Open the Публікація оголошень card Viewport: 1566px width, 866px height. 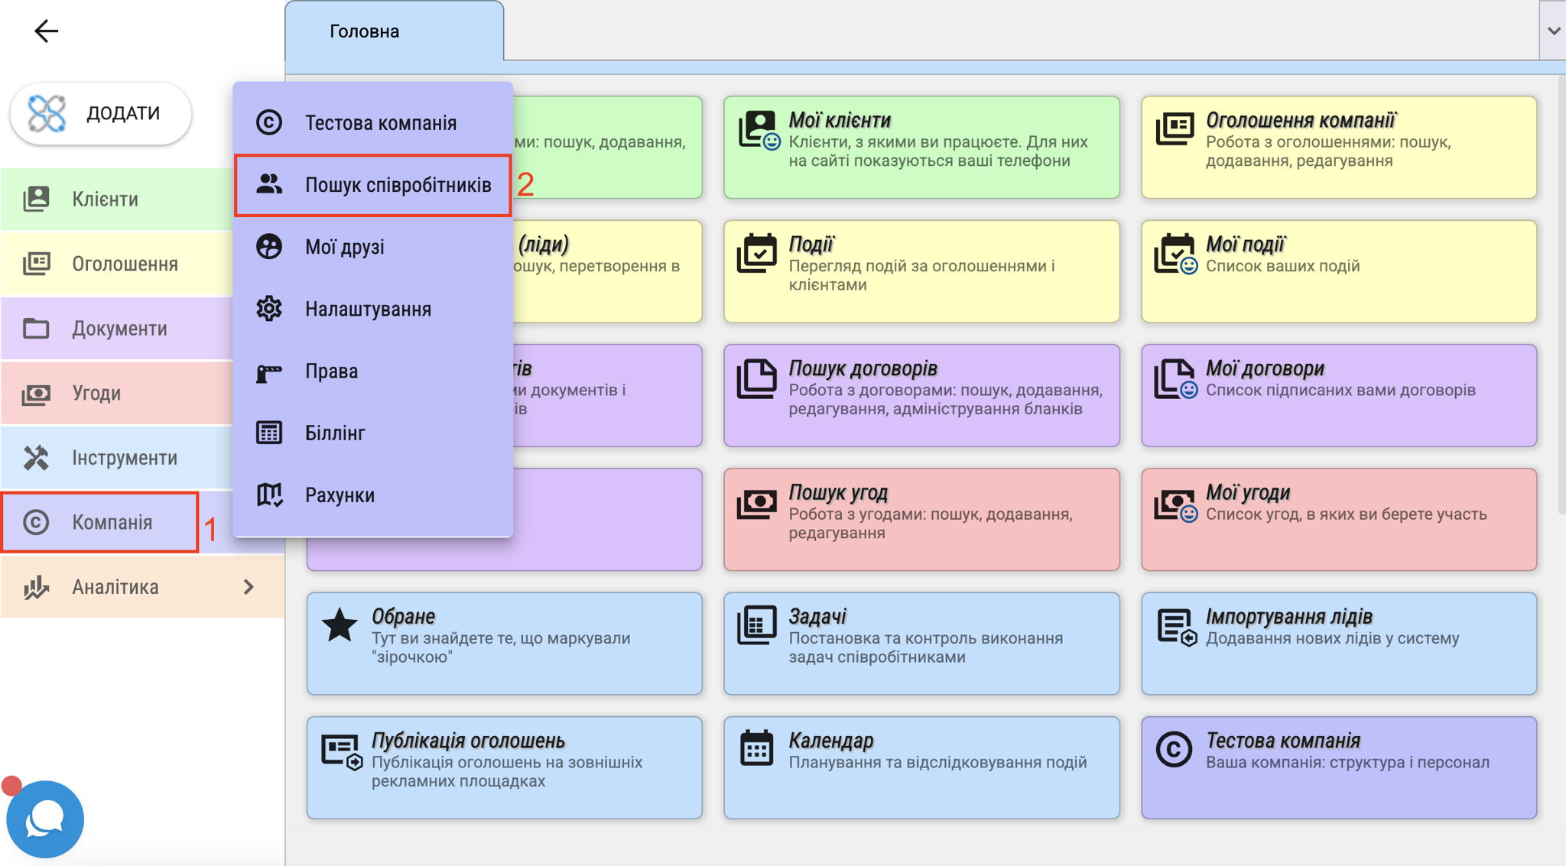505,767
